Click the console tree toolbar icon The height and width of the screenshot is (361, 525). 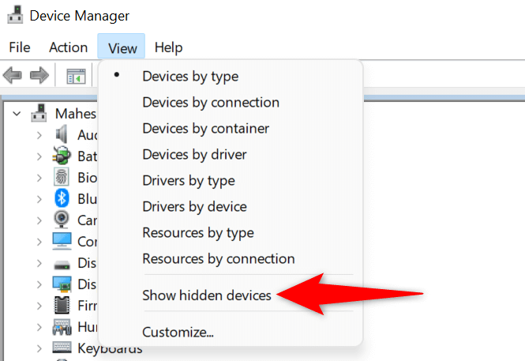coord(76,77)
